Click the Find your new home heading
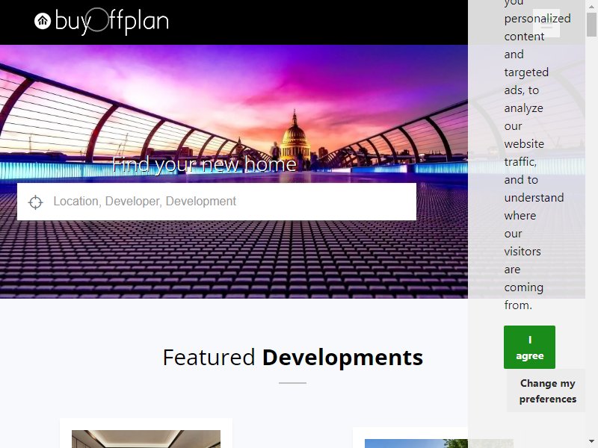This screenshot has height=448, width=598. [x=204, y=164]
